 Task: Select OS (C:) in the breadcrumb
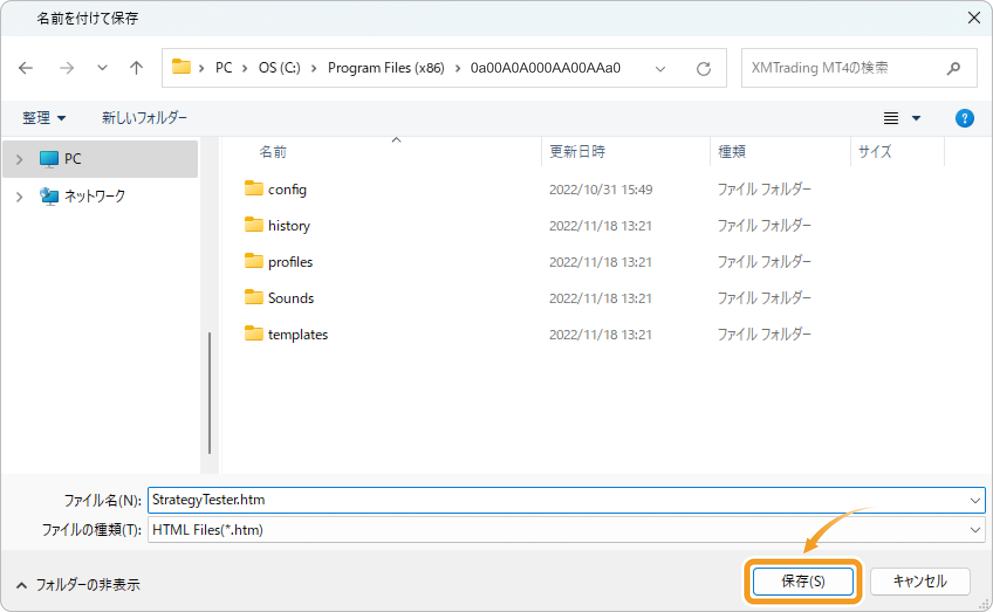pyautogui.click(x=279, y=68)
